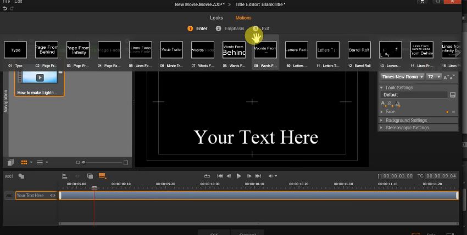Viewport: 467px width, 235px height.
Task: Select the Exit motion category
Action: (262, 28)
